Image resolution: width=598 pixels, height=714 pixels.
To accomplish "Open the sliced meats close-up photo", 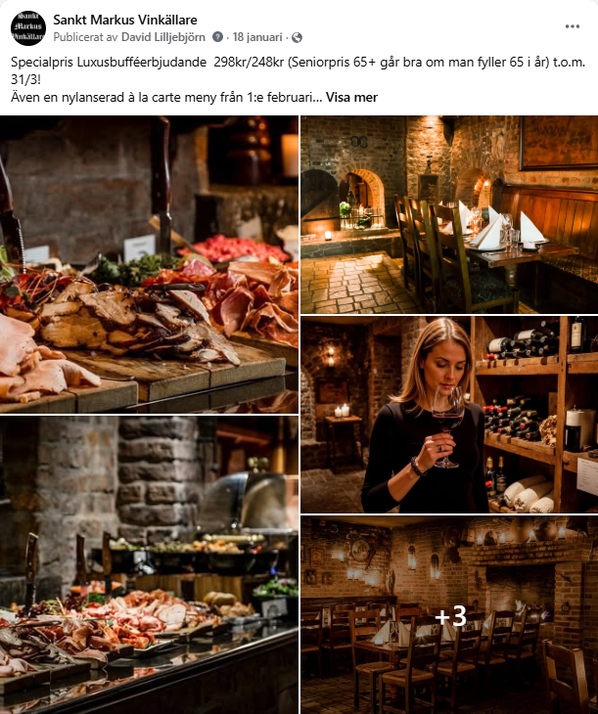I will [x=149, y=264].
